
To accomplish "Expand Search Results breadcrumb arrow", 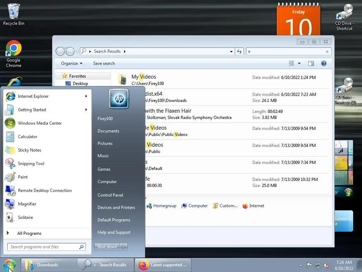I will pyautogui.click(x=125, y=52).
